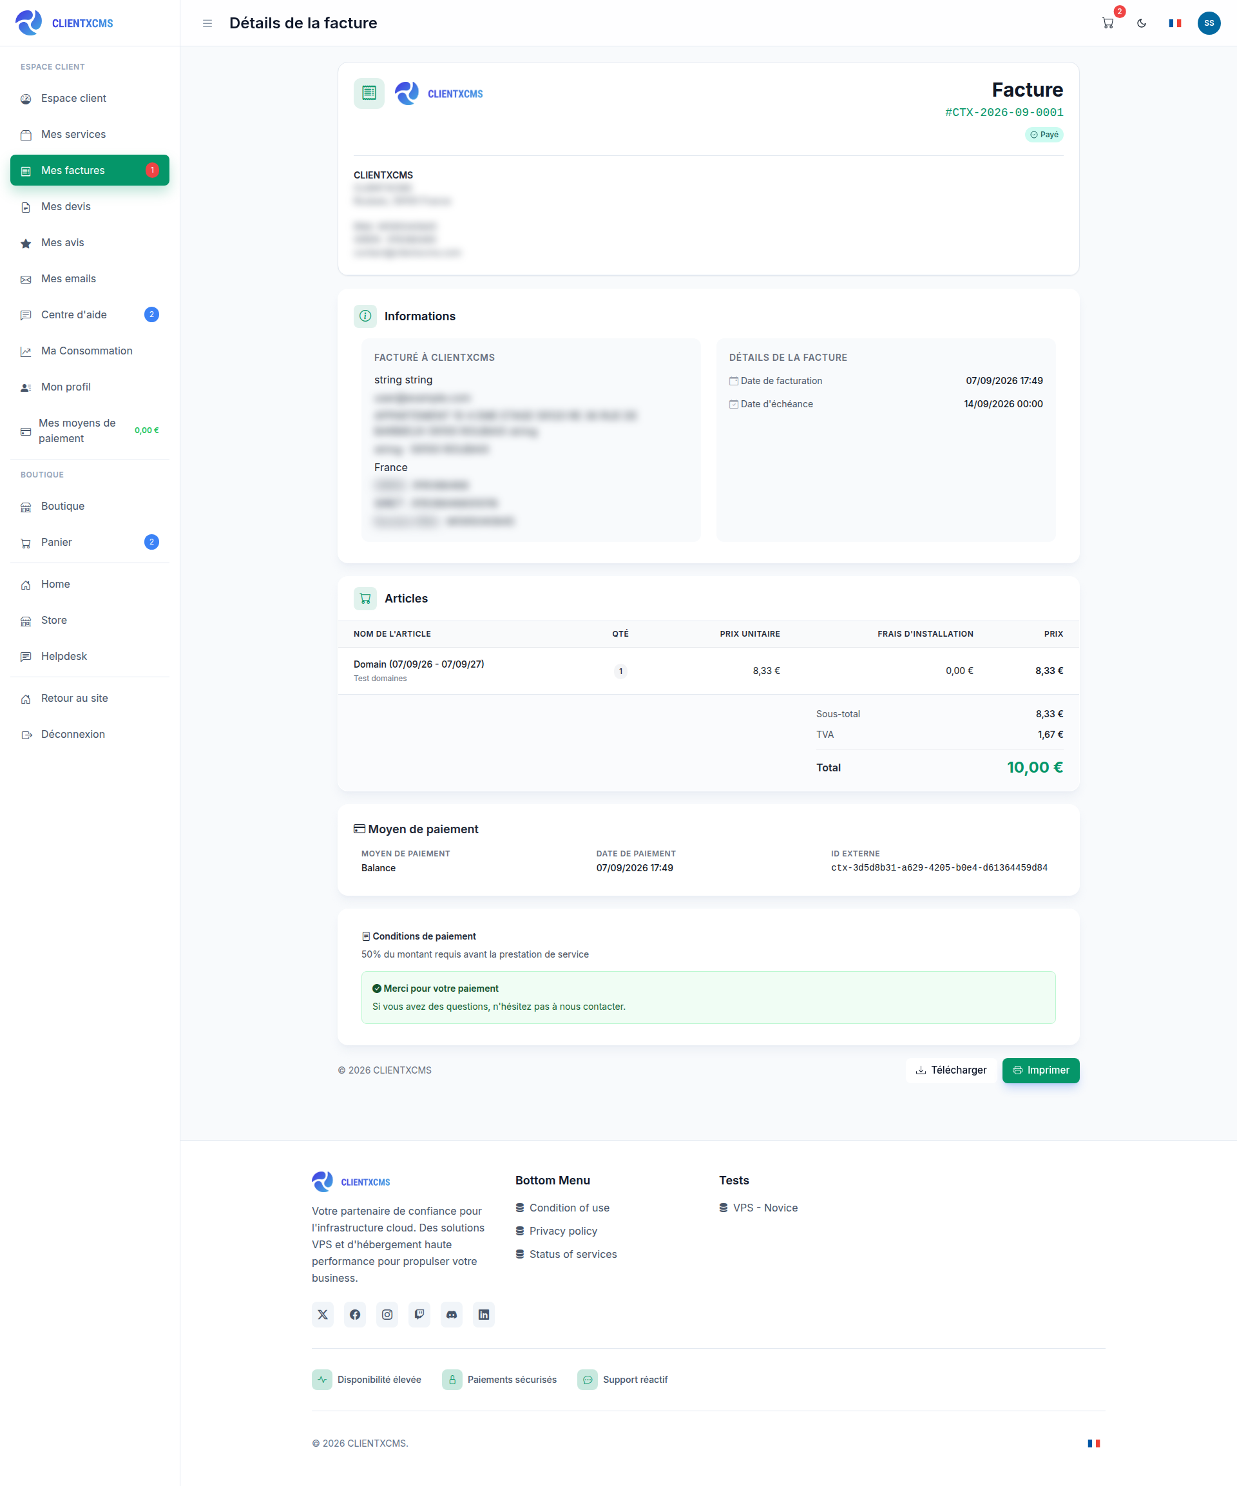The image size is (1237, 1486).
Task: Go to Home in sidebar
Action: click(90, 584)
